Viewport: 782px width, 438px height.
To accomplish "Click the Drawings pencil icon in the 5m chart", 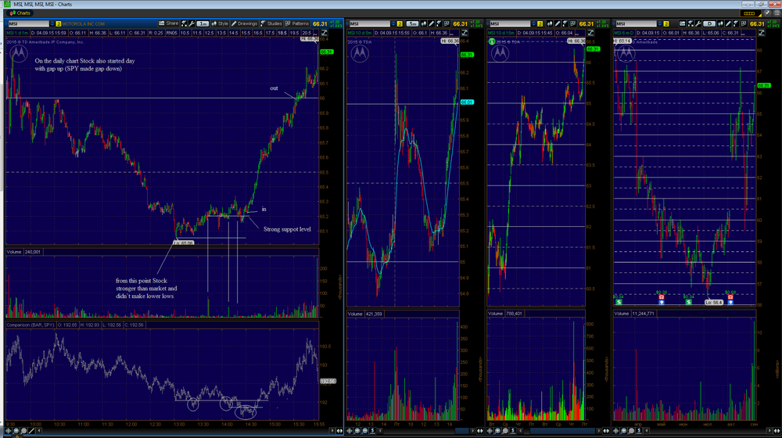I will [x=432, y=24].
